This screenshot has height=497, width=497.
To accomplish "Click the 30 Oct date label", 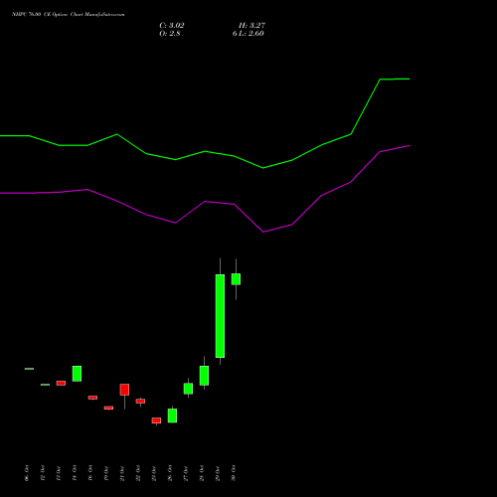I will coord(234,473).
